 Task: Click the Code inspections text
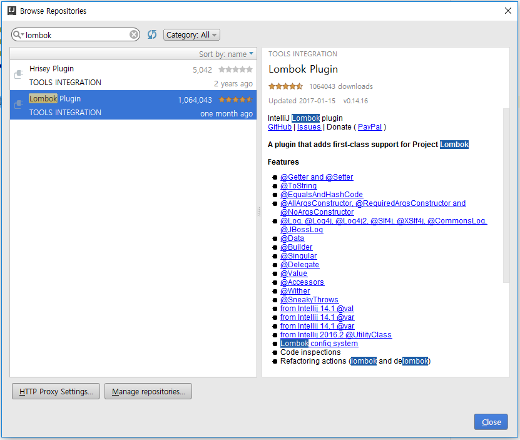click(310, 352)
